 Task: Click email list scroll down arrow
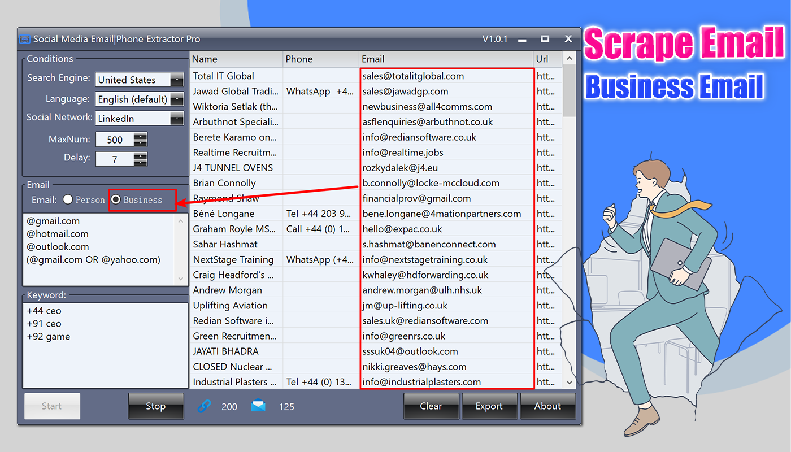tap(181, 279)
